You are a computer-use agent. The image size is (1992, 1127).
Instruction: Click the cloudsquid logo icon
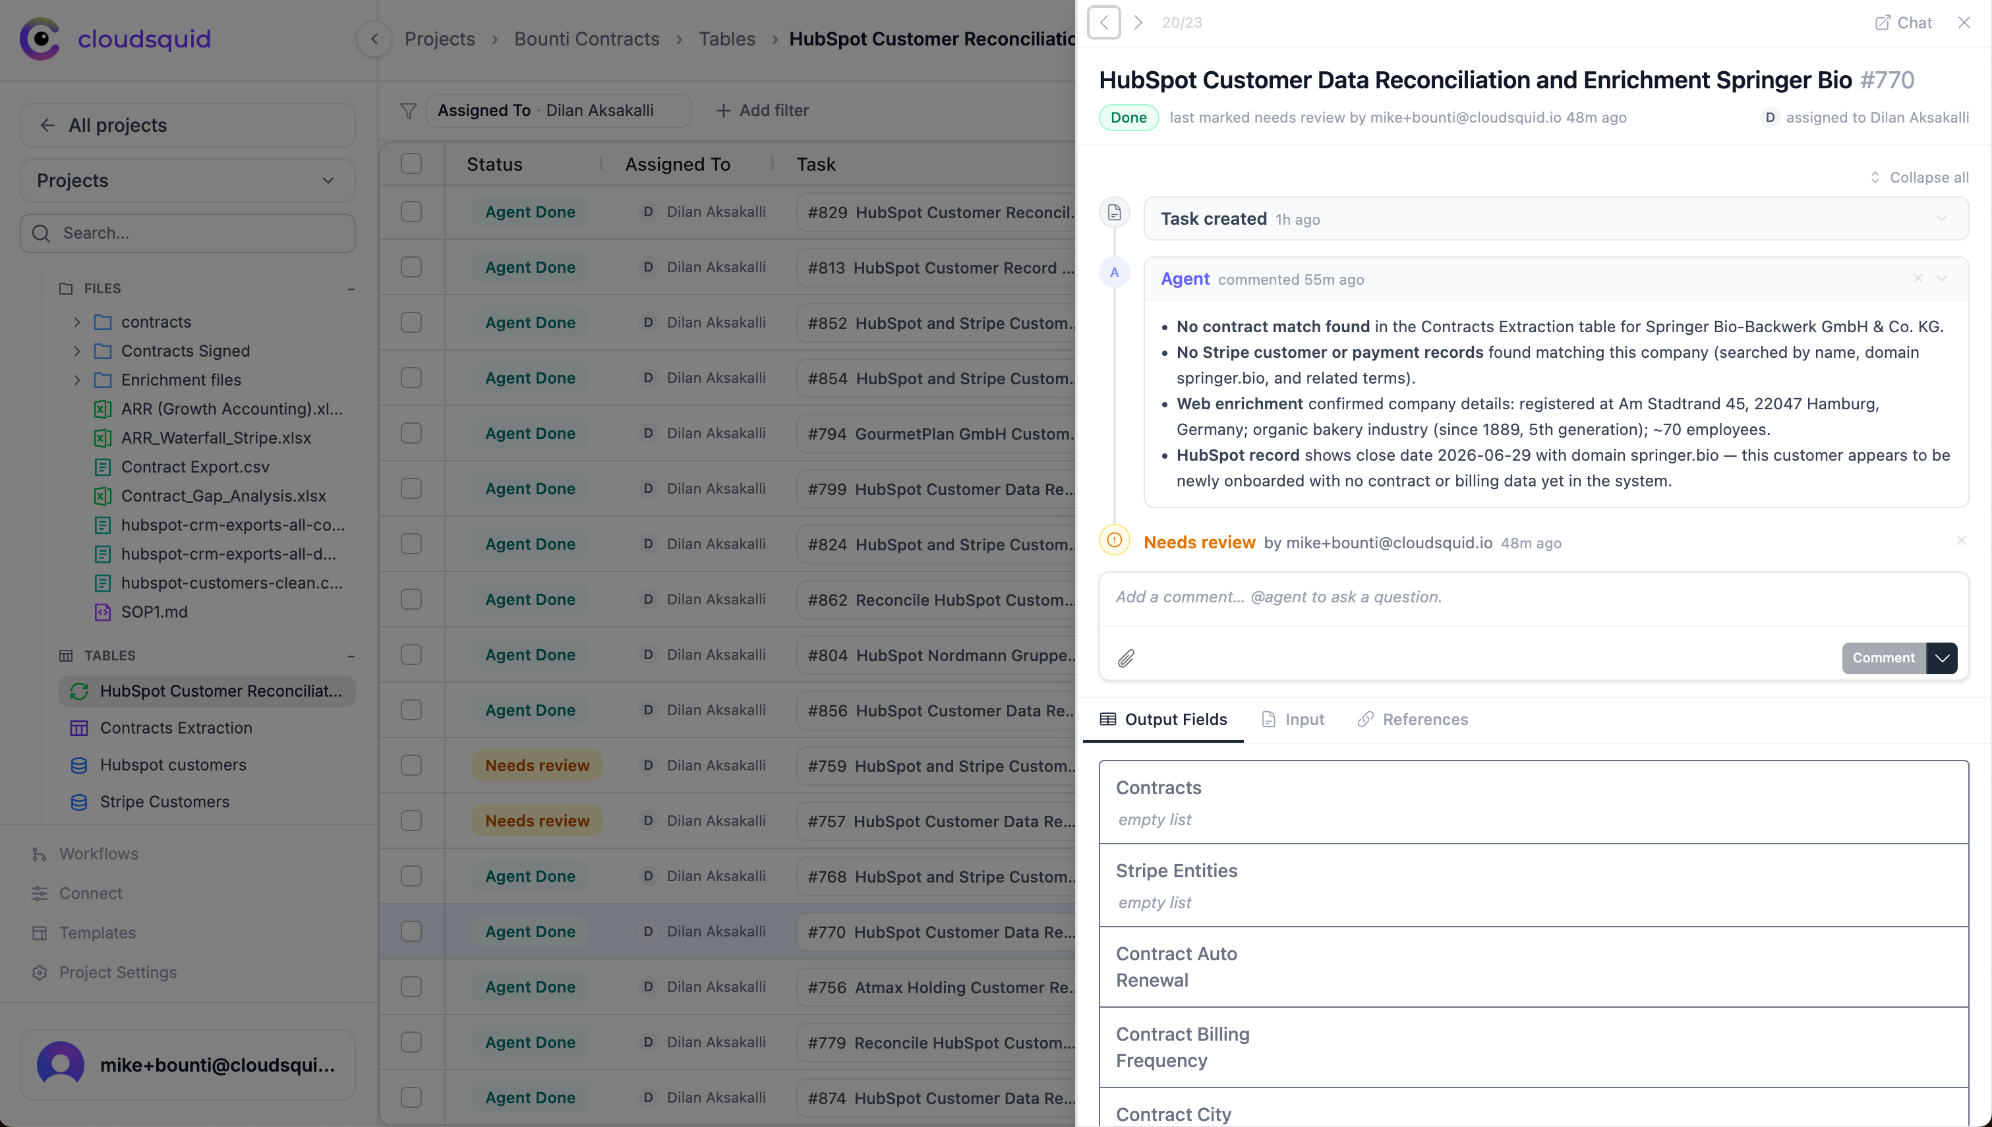pyautogui.click(x=40, y=39)
